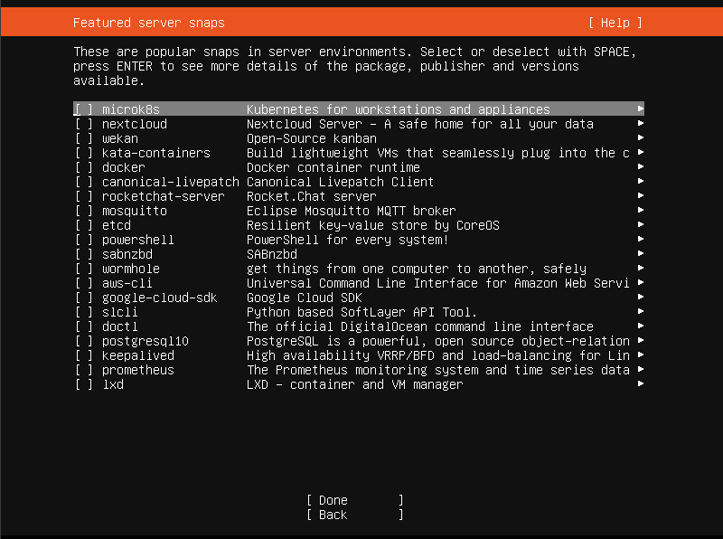Tick the sabnzbd checkbox
The width and height of the screenshot is (723, 539).
tap(84, 254)
